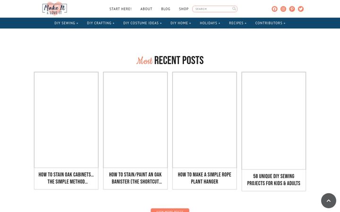Screen dimensions: 340x212
Task: Expand the DIY Crafting menu
Action: [x=101, y=23]
